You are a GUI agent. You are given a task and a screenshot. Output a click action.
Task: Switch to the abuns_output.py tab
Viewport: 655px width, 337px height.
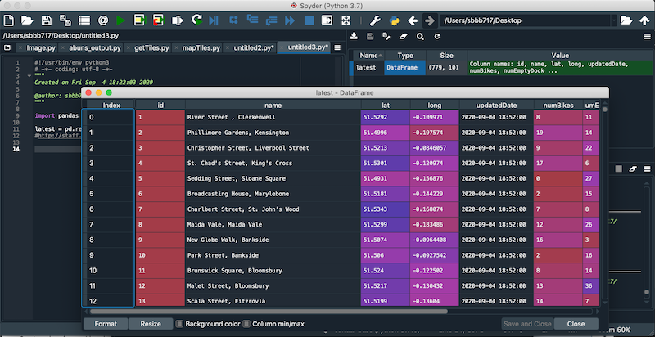pos(95,48)
